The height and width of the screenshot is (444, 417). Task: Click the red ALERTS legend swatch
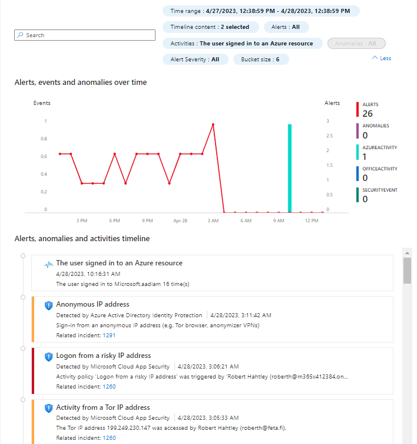coord(358,110)
